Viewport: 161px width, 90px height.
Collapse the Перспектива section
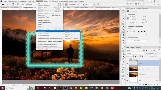[x=127, y=14]
